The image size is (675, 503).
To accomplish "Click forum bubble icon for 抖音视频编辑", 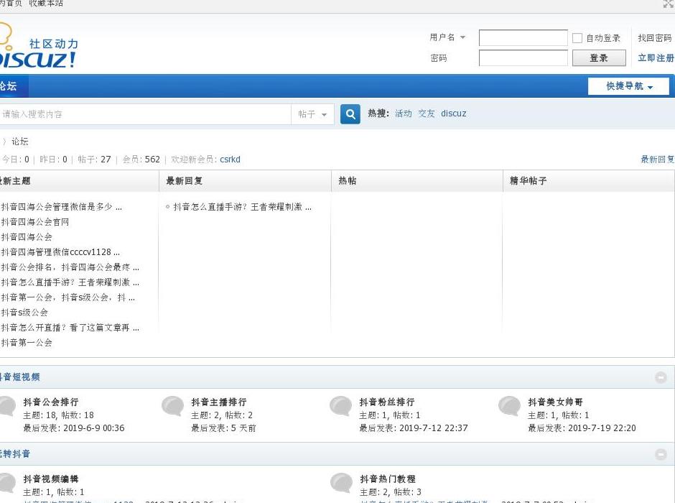I will click(x=8, y=483).
